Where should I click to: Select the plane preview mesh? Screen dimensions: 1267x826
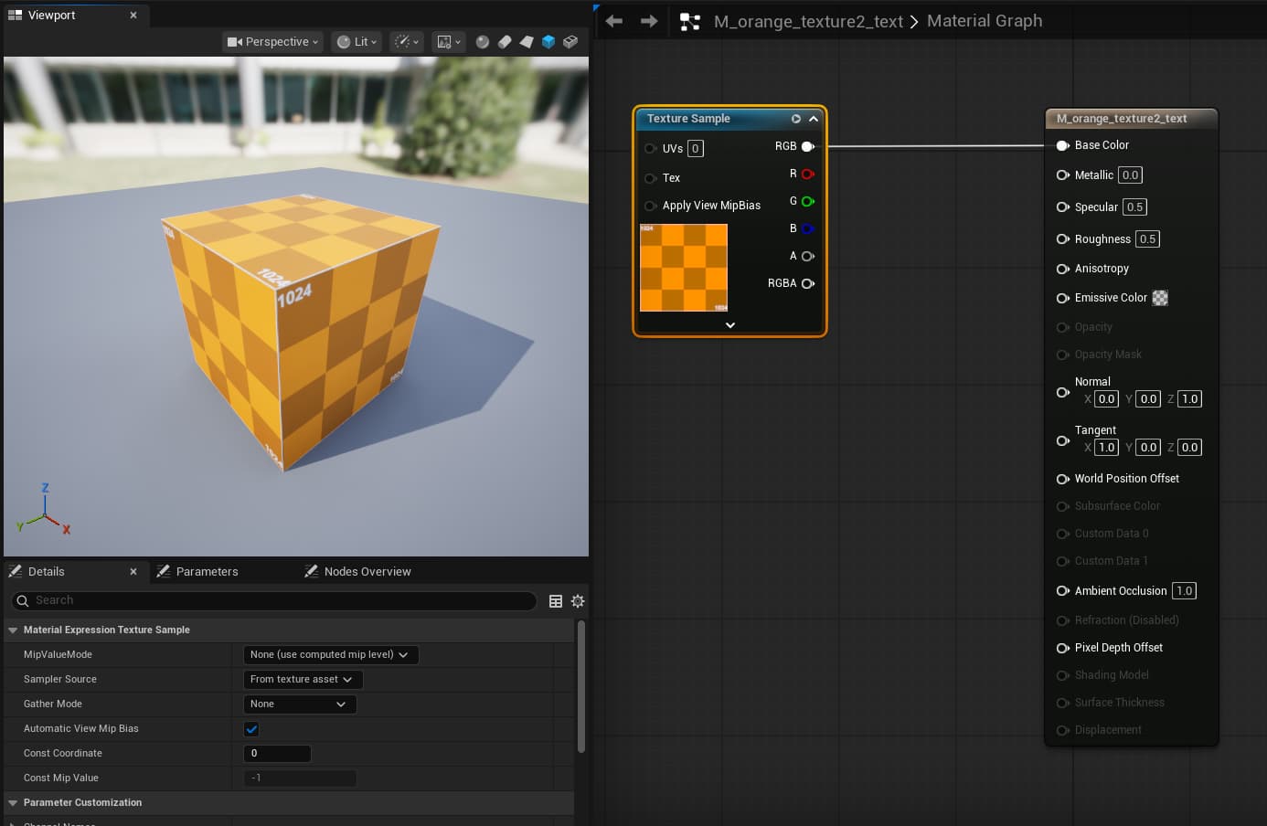click(527, 42)
